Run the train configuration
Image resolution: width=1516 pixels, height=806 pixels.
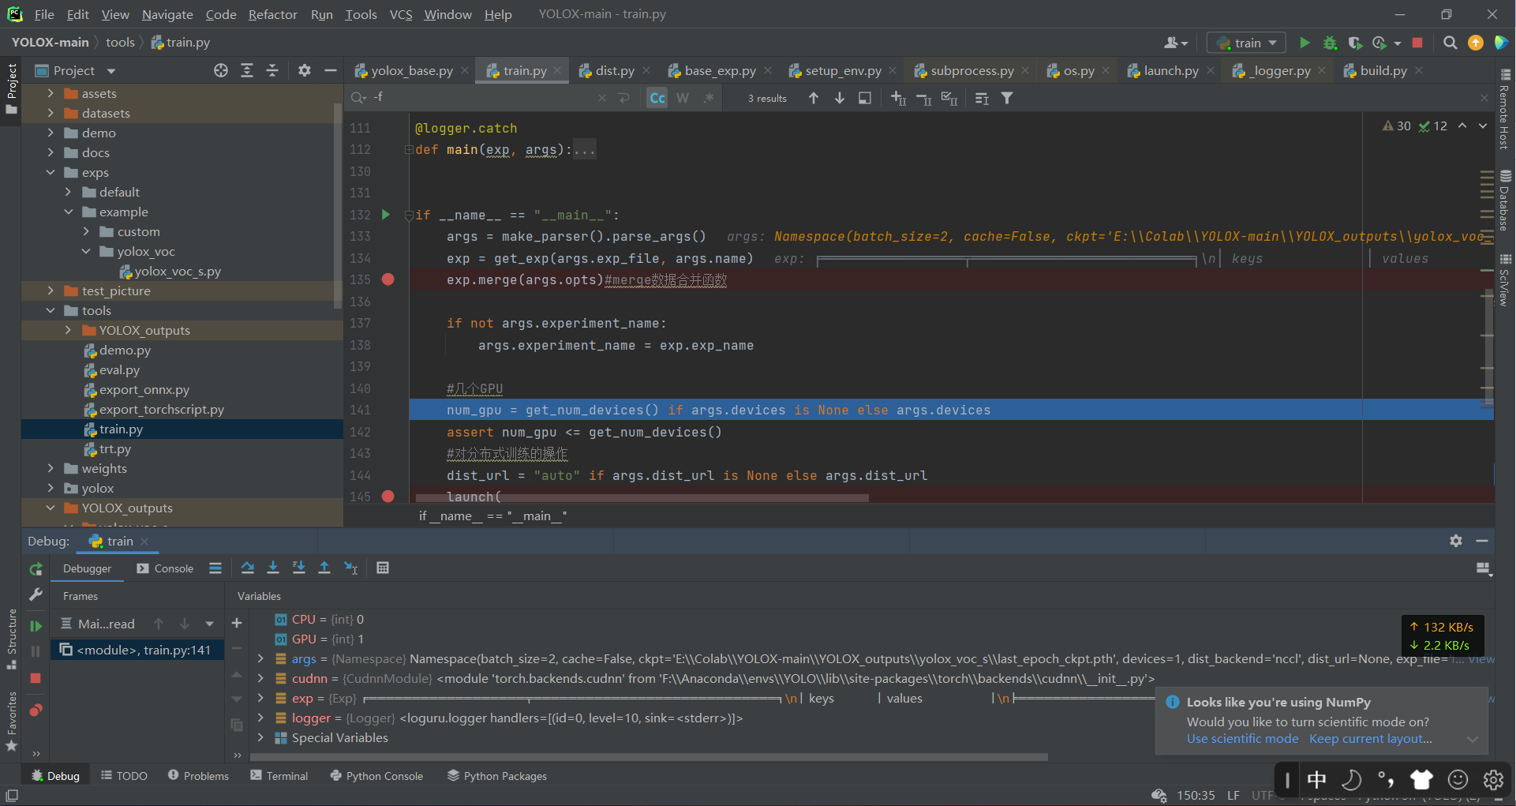1305,43
